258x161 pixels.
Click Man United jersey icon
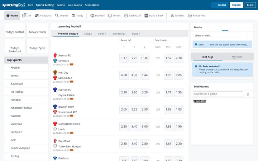[55, 78]
